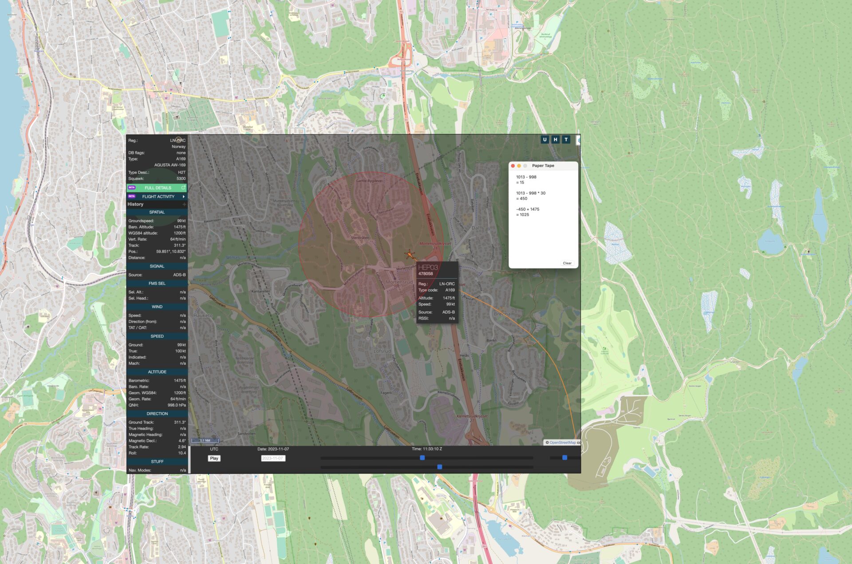
Task: Click the DIRECTION section header
Action: click(x=157, y=414)
